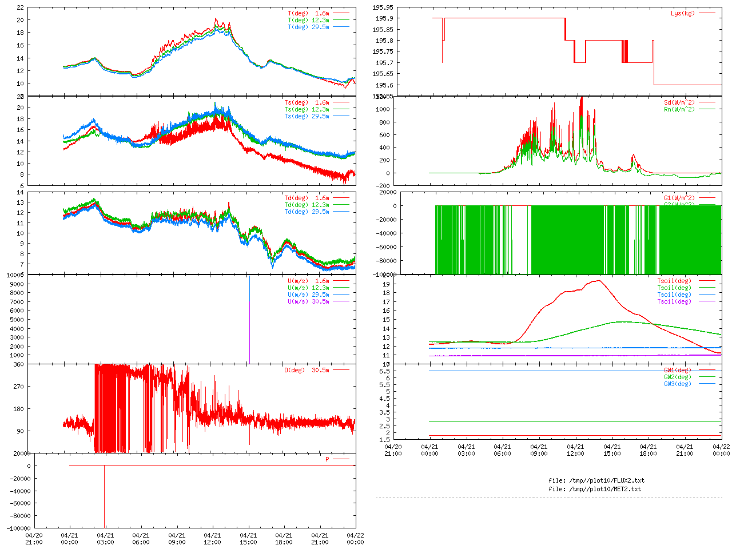Select the Ts(deg) 1.6m legend entry

click(x=307, y=102)
